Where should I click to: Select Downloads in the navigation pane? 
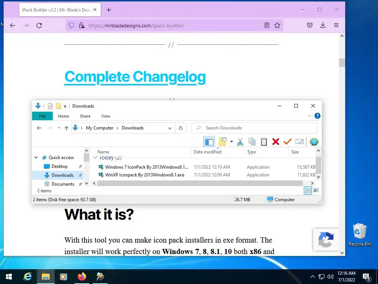point(58,175)
